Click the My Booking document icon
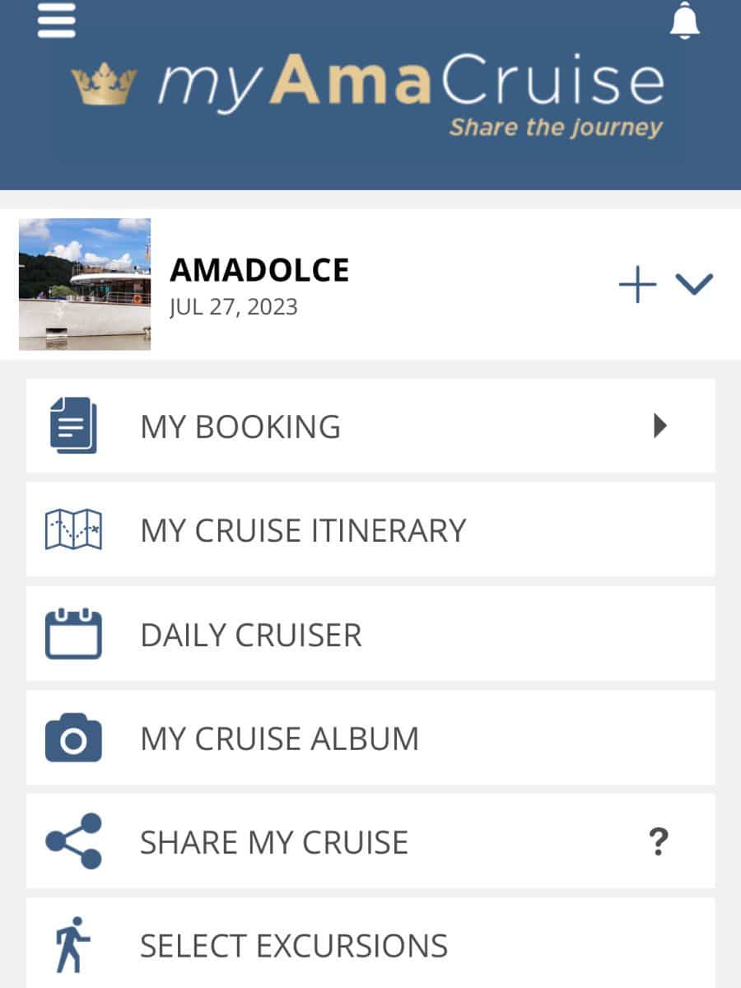Screen dimensions: 741x988 pyautogui.click(x=73, y=426)
